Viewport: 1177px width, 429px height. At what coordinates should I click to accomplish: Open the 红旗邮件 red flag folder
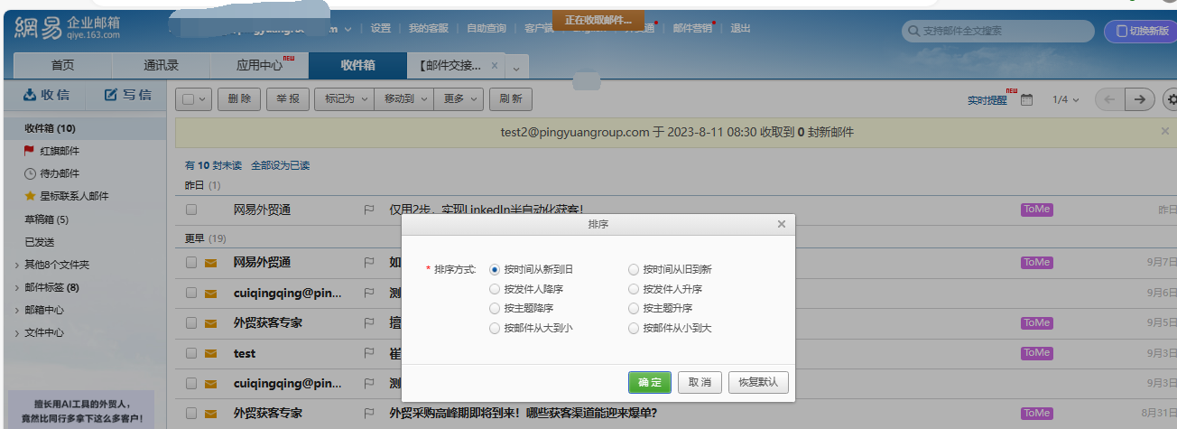click(x=59, y=151)
